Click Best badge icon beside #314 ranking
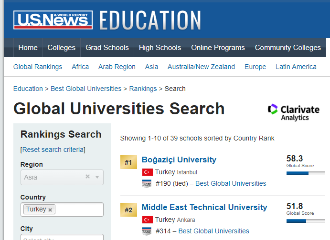Screen dimensions: 330x240 [x=147, y=231]
